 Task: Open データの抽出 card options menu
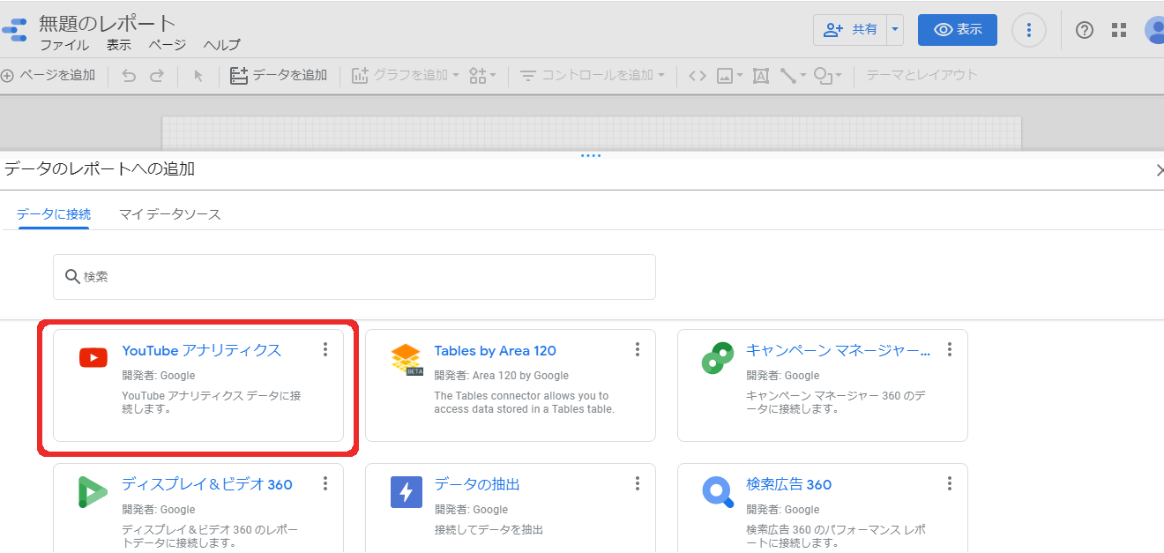[638, 484]
